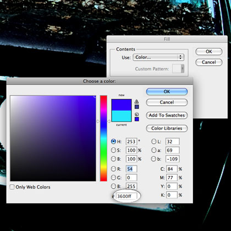The width and height of the screenshot is (231, 231).
Task: Click Add To Swatches button
Action: [x=167, y=116]
